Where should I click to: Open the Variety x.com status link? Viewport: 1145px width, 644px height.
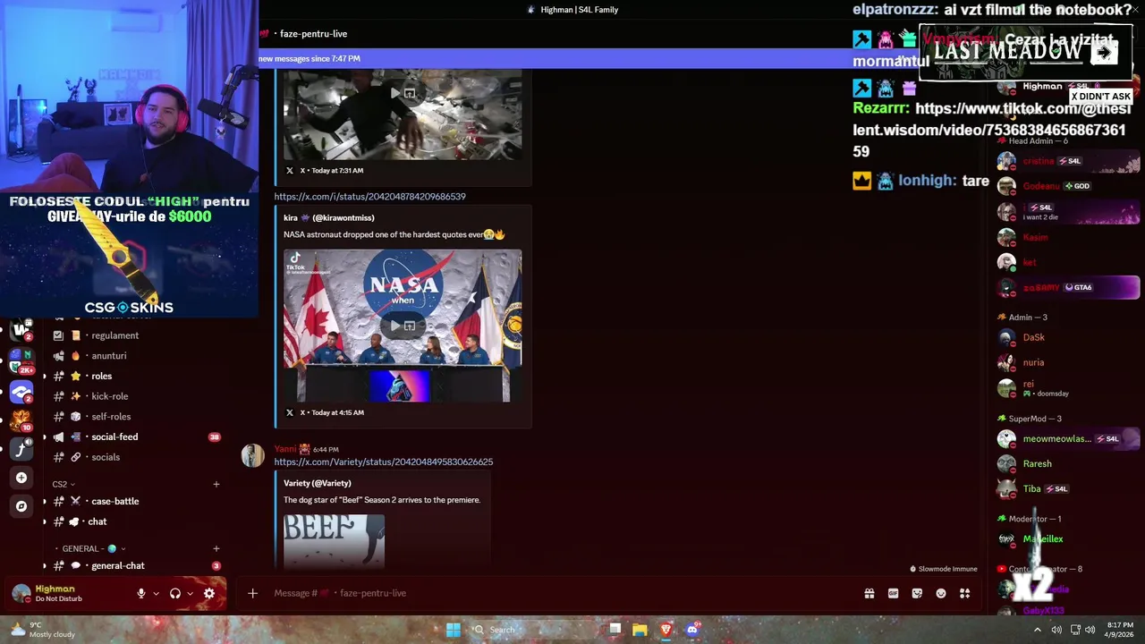click(x=383, y=462)
